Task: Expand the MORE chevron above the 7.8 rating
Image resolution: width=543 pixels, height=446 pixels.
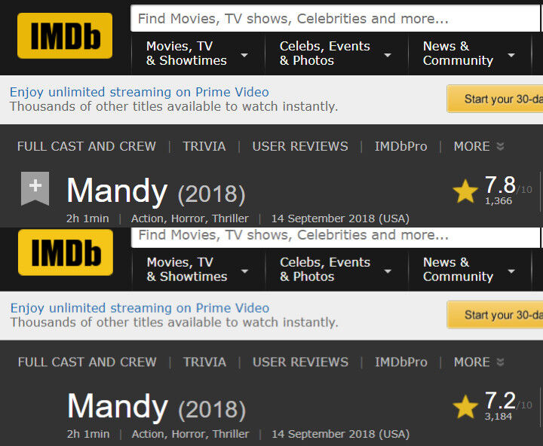Action: 500,146
